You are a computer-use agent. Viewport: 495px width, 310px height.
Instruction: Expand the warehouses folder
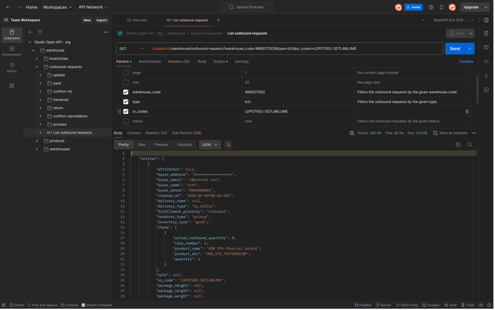coord(37,150)
